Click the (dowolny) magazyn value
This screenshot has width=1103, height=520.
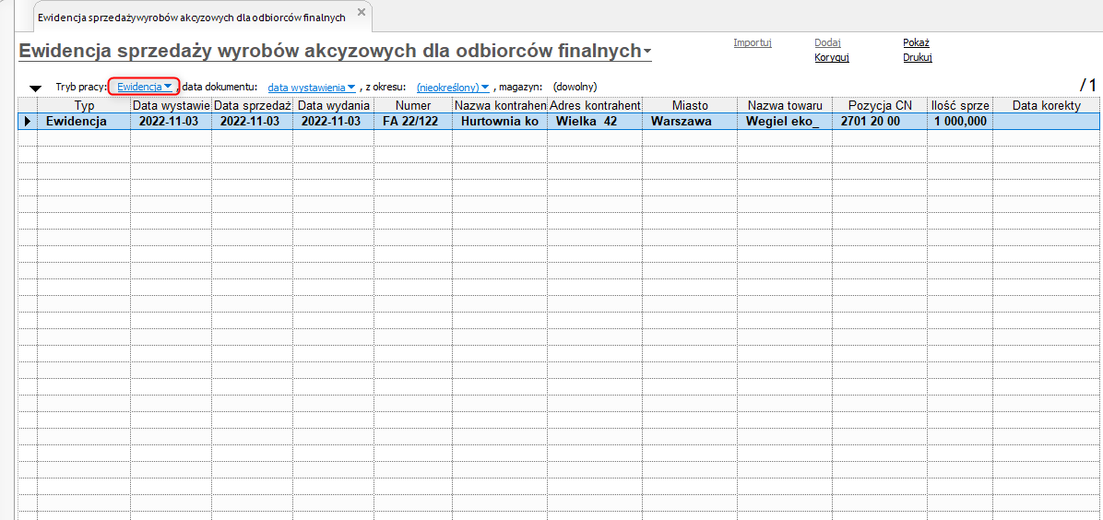tap(575, 87)
